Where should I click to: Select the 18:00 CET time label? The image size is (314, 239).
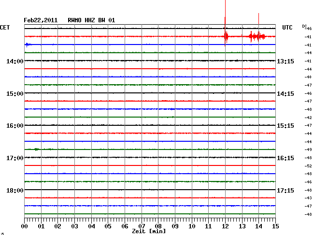(x=15, y=190)
